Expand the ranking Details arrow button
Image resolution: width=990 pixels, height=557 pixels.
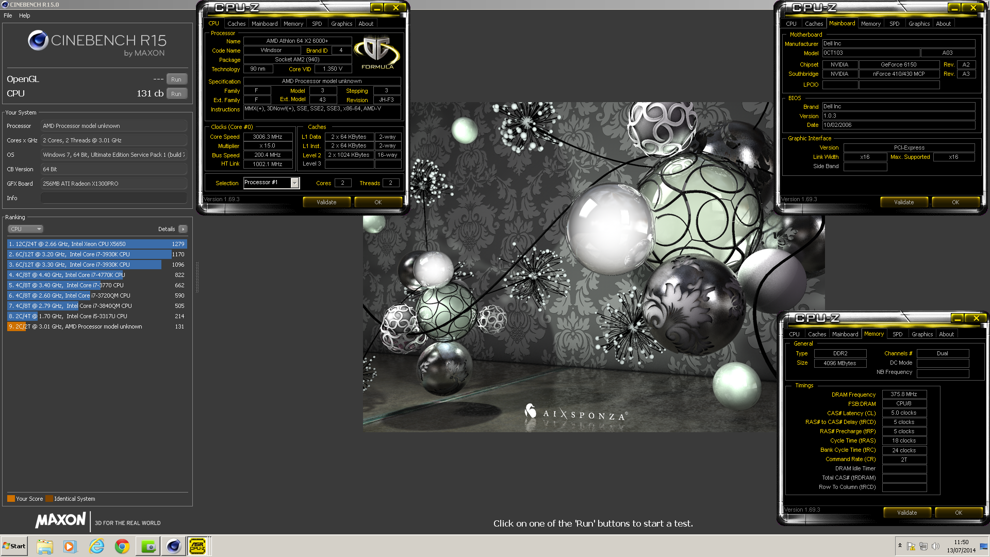(x=183, y=229)
